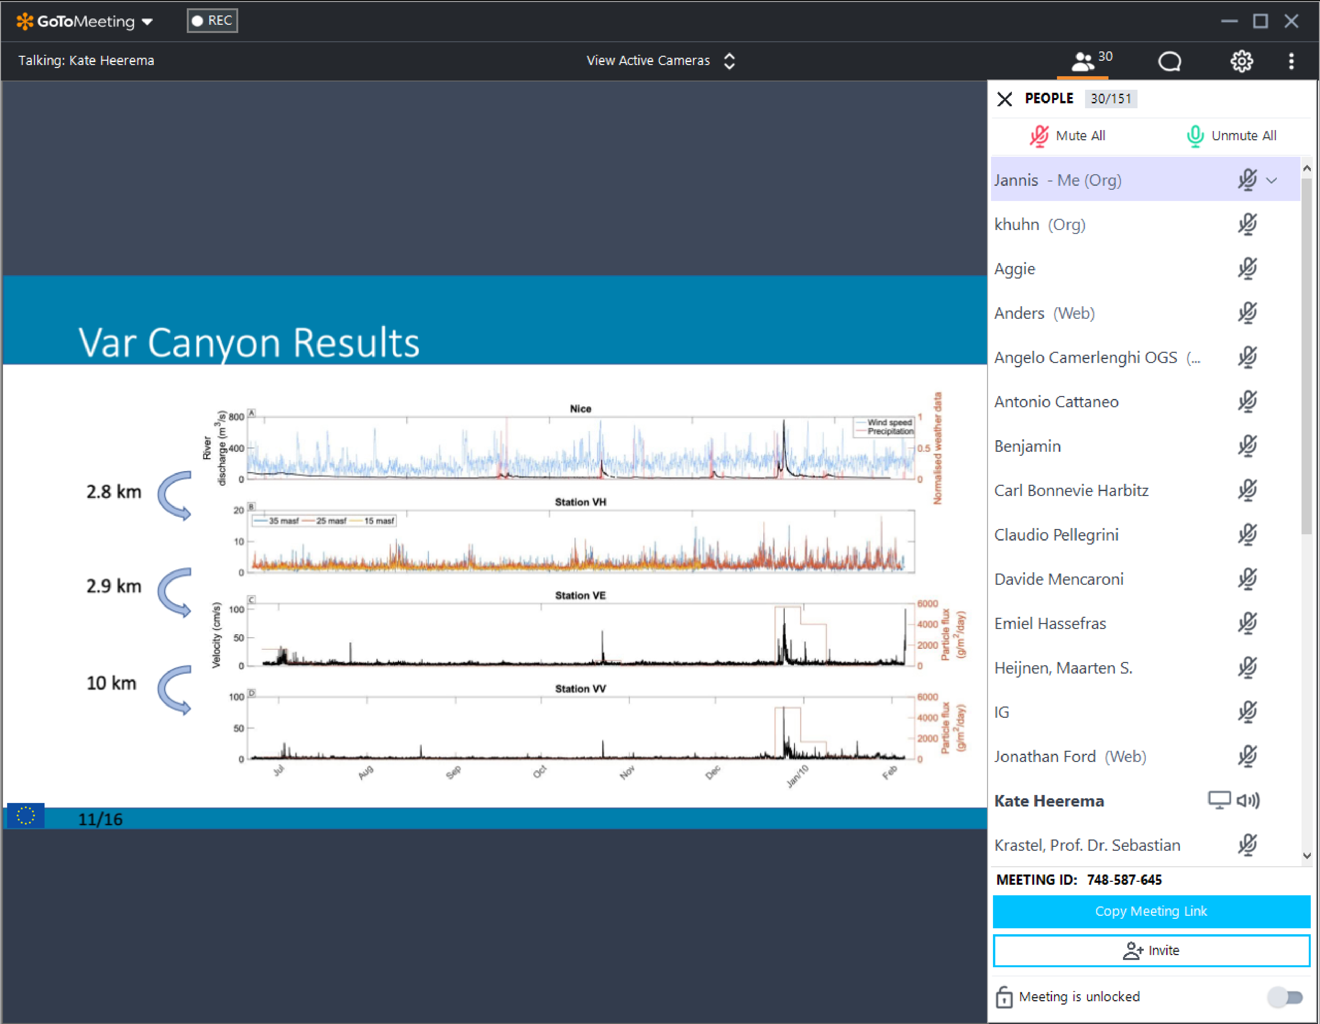Open the settings gear icon
Screen dimensions: 1320x1024
click(x=1241, y=61)
